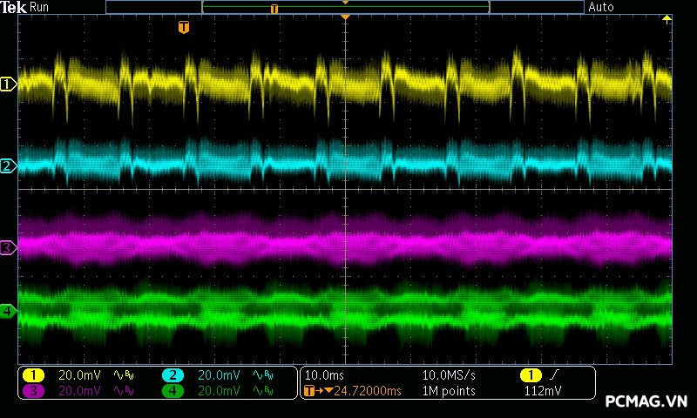Click the orange trigger position T marker on graticule
Image resolution: width=697 pixels, height=418 pixels.
click(x=183, y=28)
